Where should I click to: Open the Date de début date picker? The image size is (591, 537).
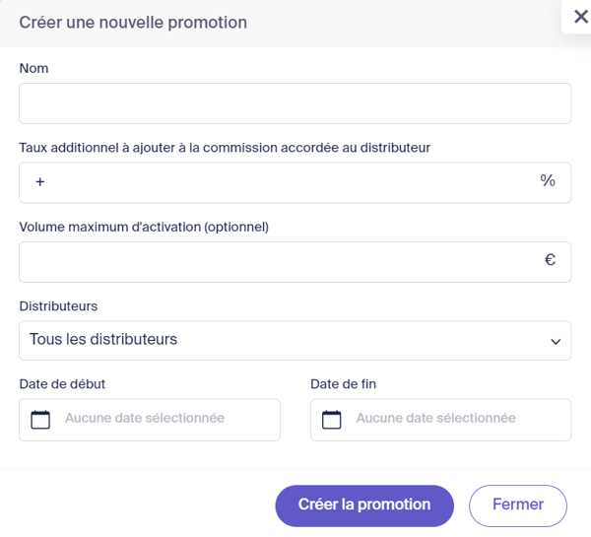click(150, 420)
